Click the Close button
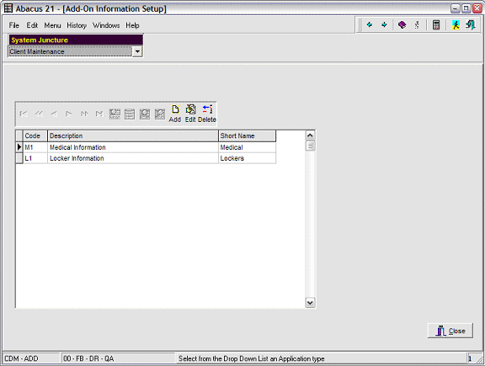This screenshot has height=366, width=485. coord(450,331)
